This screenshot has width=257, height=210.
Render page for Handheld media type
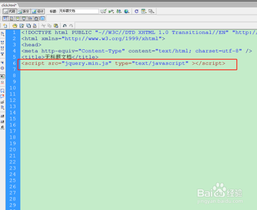tap(18, 18)
